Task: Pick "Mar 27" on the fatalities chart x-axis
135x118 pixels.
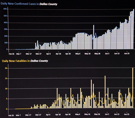Action: click(x=38, y=115)
